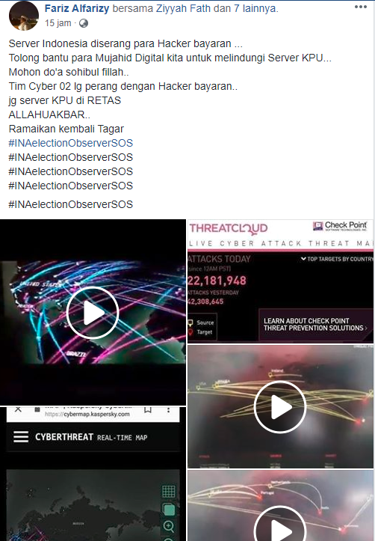Image resolution: width=375 pixels, height=541 pixels.
Task: Open the post options three-dots menu
Action: (361, 7)
